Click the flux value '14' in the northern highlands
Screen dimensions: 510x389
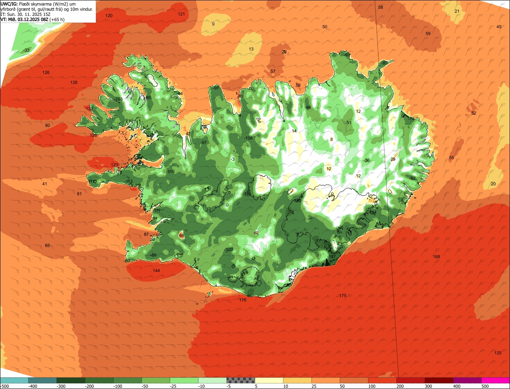tap(294, 131)
